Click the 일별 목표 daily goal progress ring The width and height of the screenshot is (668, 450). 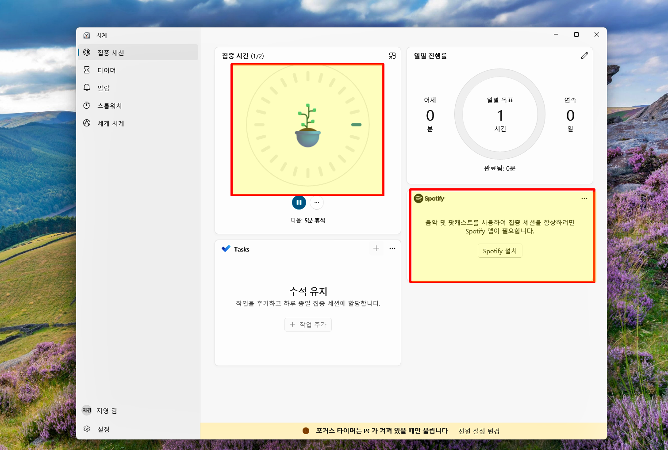(500, 114)
